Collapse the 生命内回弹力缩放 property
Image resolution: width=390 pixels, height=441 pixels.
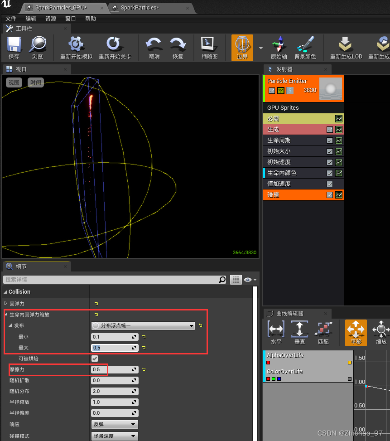click(6, 314)
